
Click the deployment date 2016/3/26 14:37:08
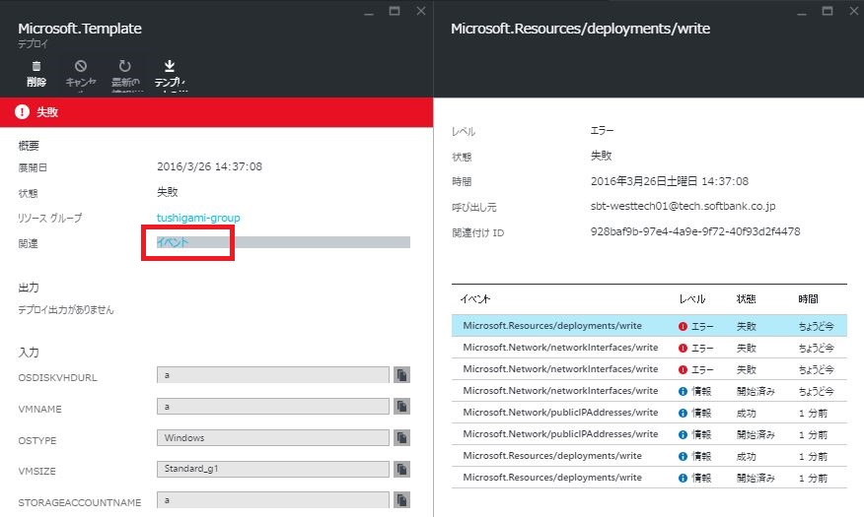pos(209,166)
